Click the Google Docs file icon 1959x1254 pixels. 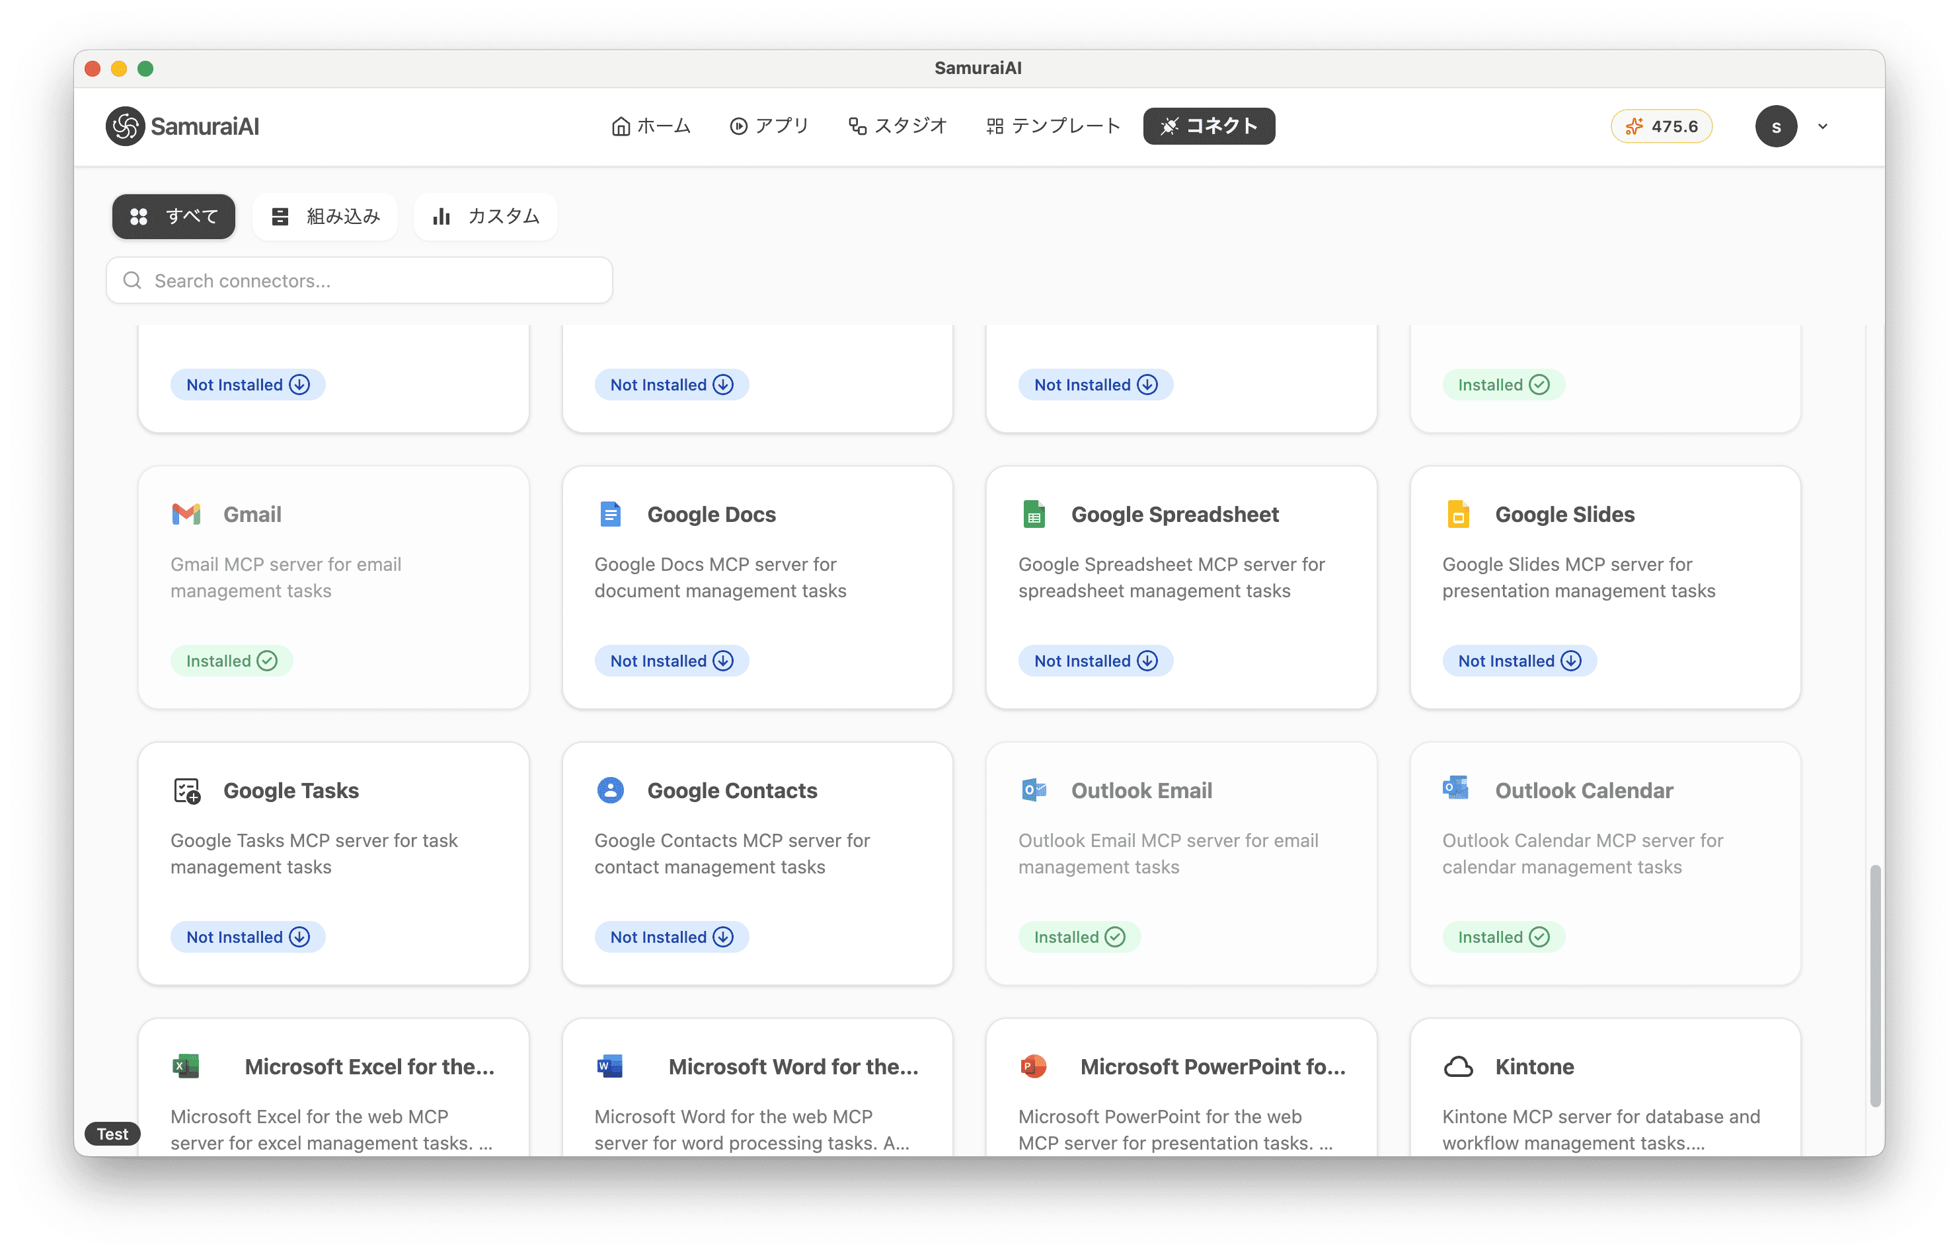(x=610, y=514)
